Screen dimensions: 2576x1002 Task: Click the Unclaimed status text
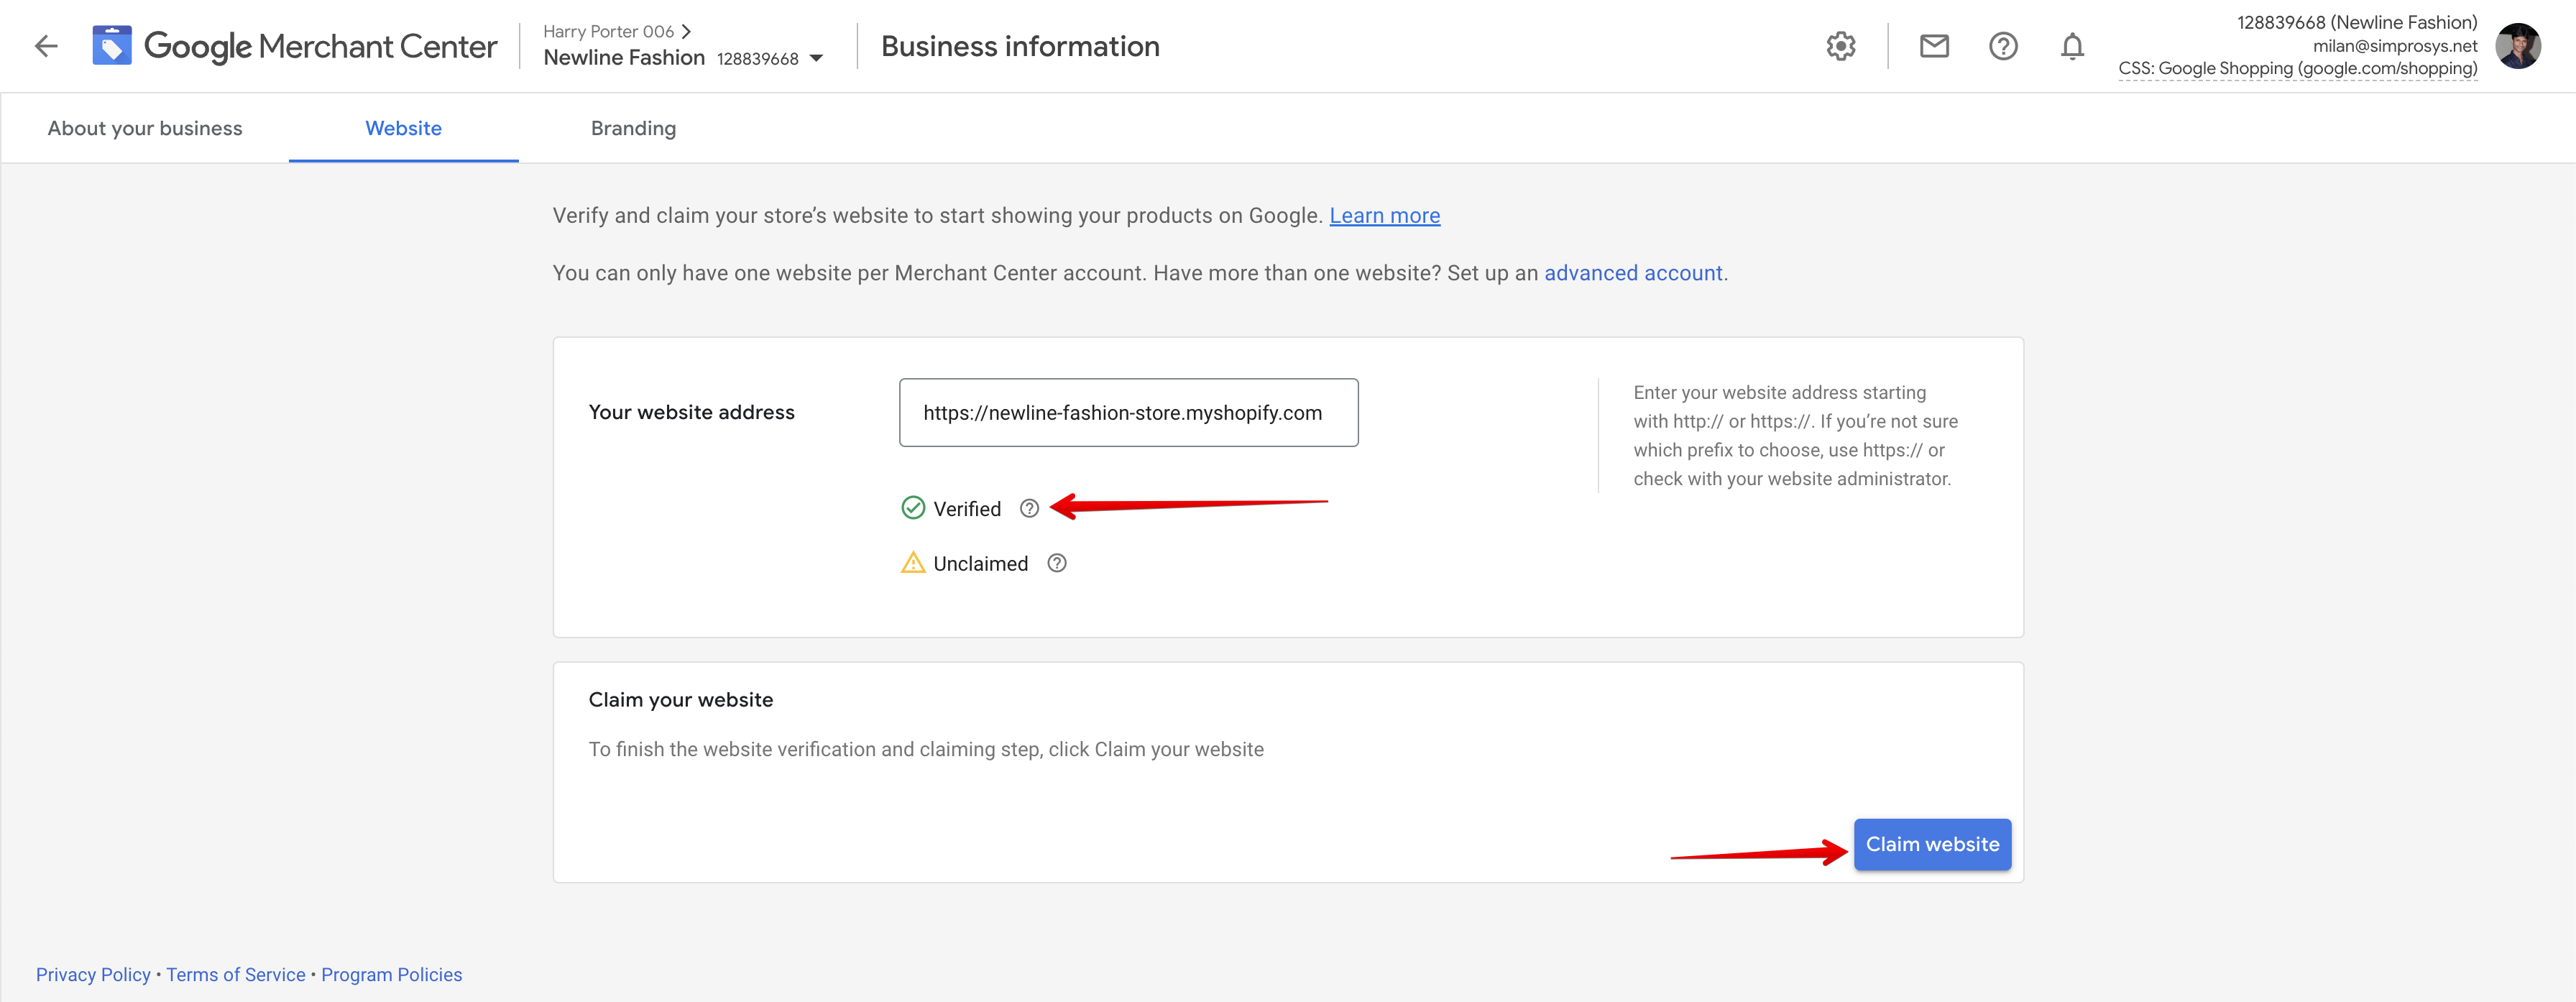pyautogui.click(x=980, y=563)
